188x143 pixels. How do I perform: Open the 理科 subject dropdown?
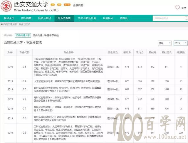point(164,43)
